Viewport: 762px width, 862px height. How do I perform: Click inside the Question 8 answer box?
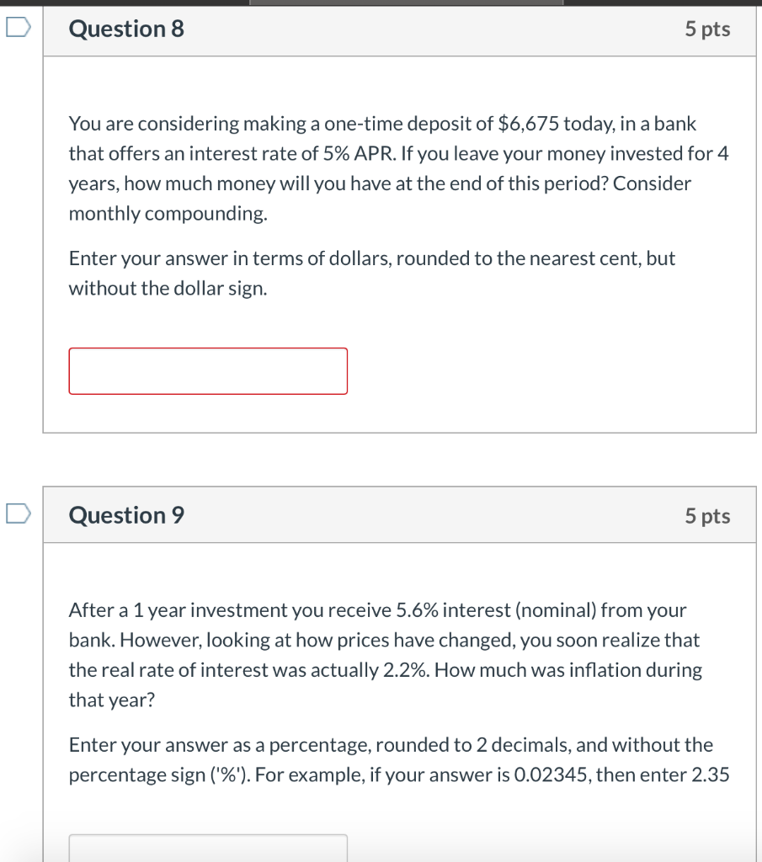(x=207, y=370)
